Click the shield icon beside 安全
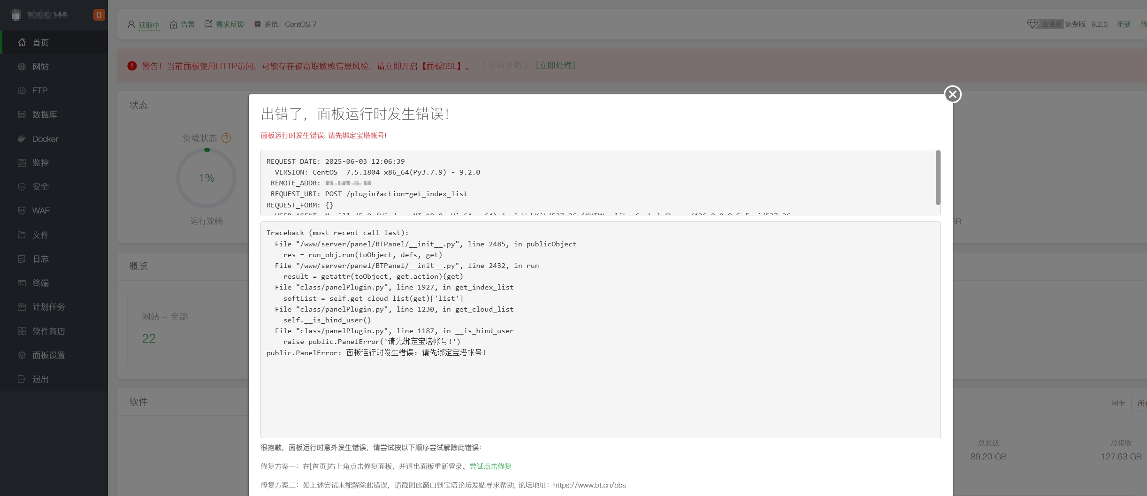 coord(22,187)
